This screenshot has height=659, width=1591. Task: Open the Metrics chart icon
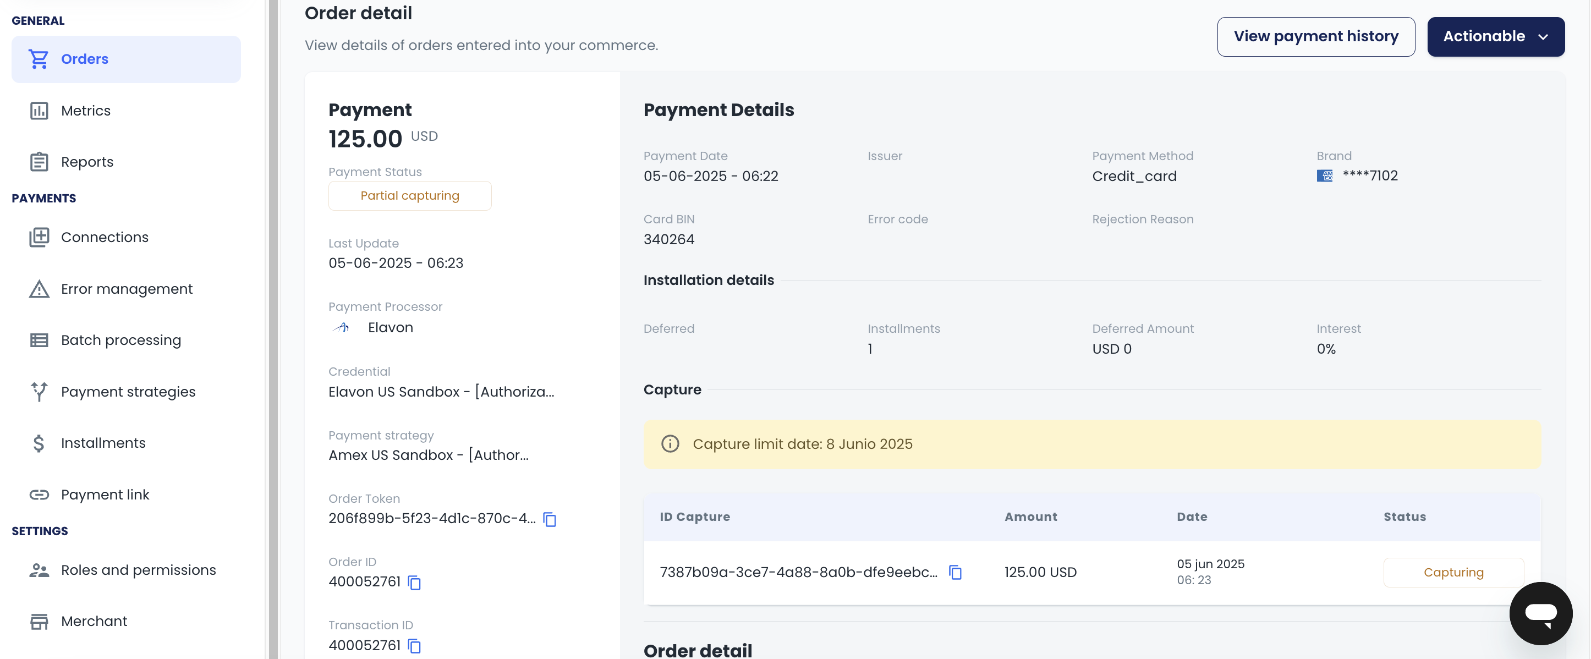[x=39, y=111]
